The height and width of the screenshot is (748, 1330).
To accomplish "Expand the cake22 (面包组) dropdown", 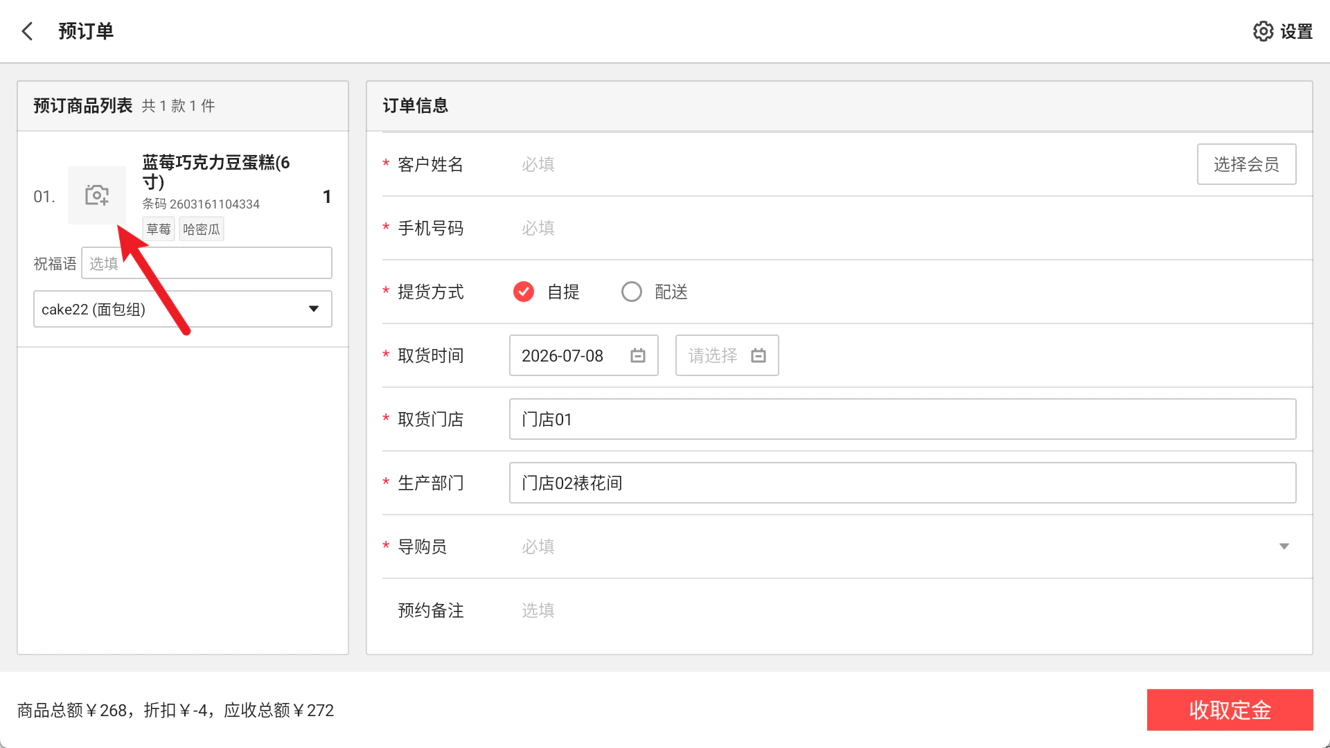I will (183, 309).
